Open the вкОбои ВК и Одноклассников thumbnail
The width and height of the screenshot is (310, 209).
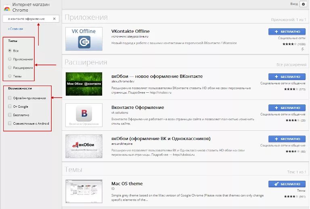tap(84, 146)
